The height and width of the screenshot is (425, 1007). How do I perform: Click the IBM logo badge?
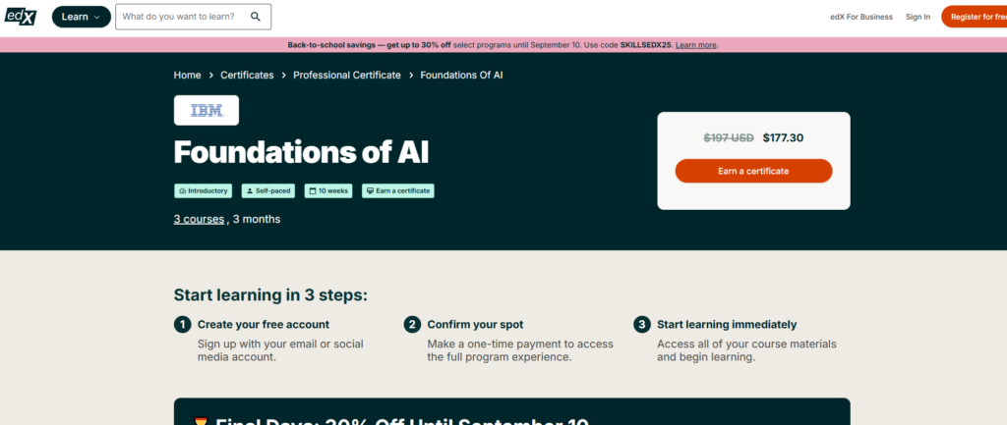207,110
